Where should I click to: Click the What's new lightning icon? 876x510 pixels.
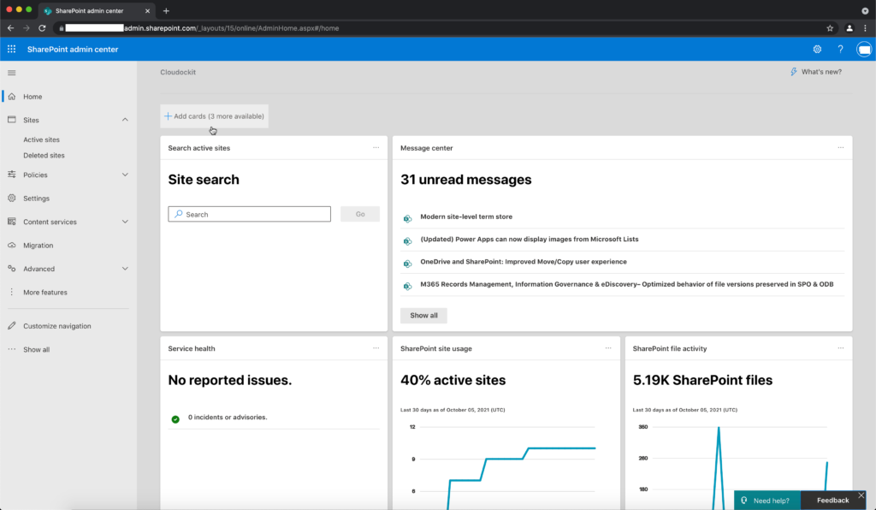click(x=793, y=72)
